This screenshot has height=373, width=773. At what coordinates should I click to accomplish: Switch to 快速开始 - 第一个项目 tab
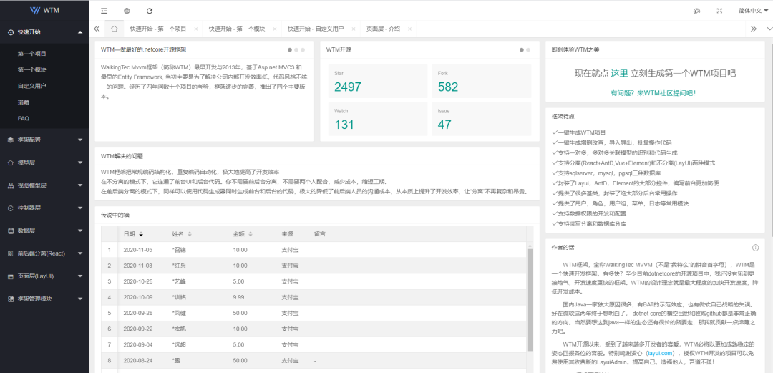pyautogui.click(x=157, y=29)
